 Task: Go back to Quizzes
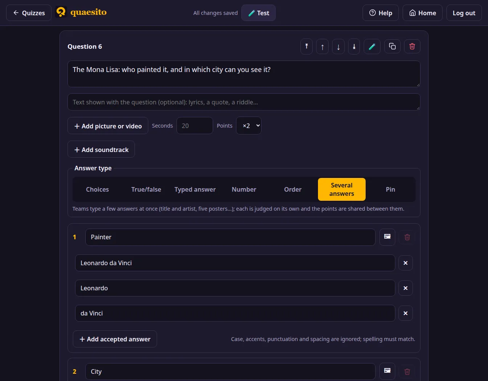pyautogui.click(x=29, y=13)
